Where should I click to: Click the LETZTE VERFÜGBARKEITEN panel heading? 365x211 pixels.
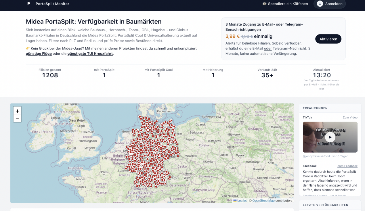tap(326, 205)
